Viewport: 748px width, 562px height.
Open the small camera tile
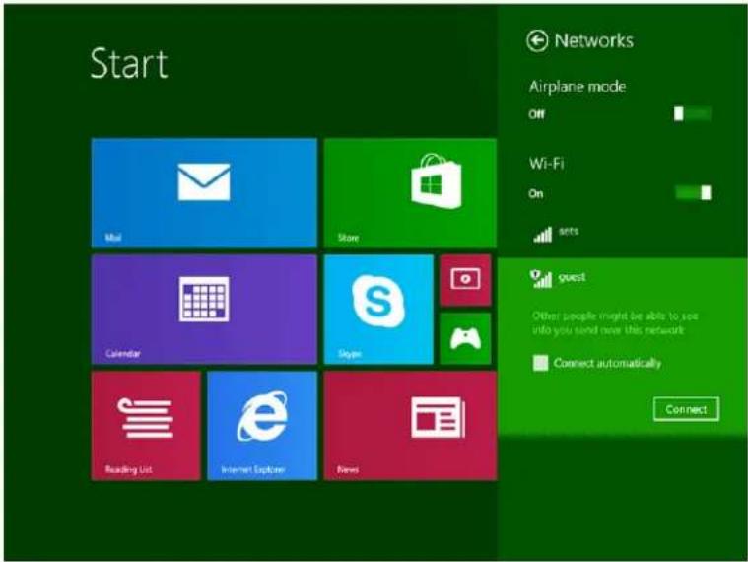[465, 280]
